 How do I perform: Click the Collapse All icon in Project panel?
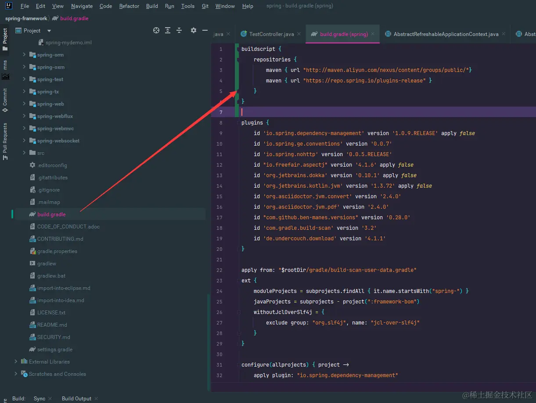point(179,30)
